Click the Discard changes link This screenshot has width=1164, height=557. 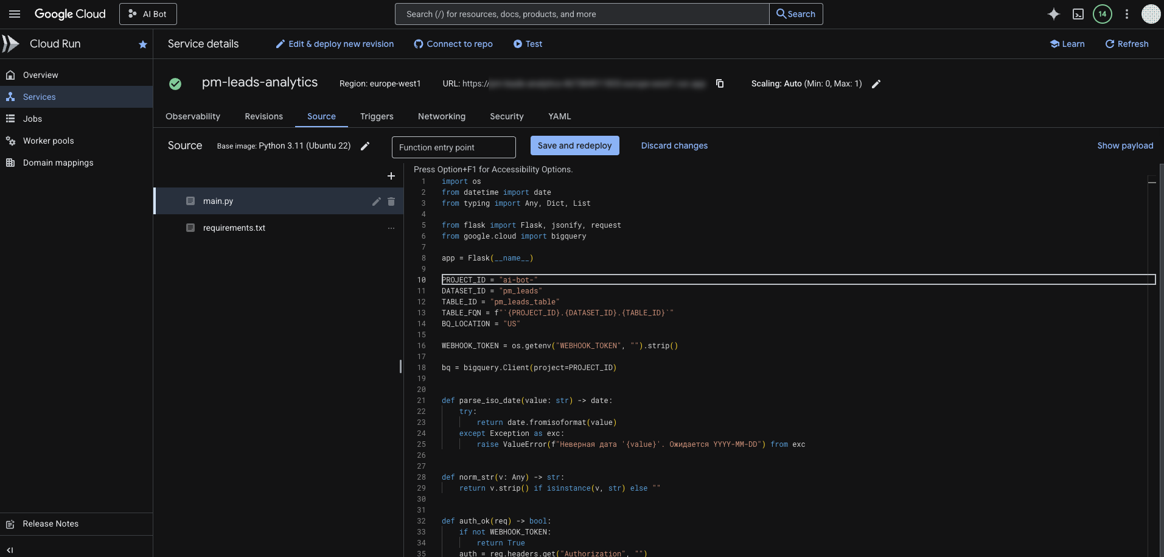[674, 145]
